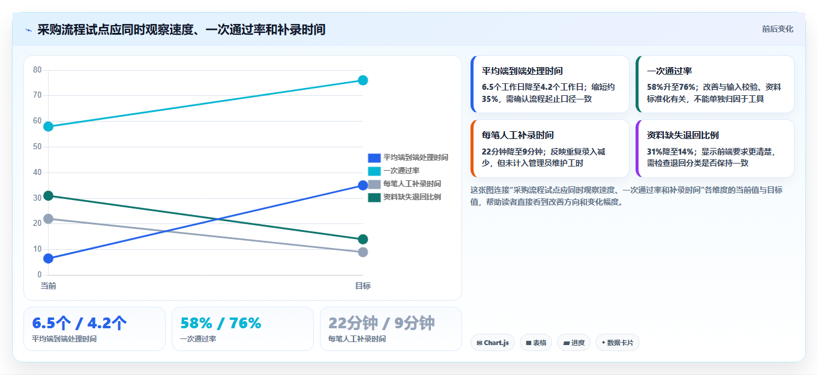Click the 一次通过率 data point at 目标

[362, 80]
